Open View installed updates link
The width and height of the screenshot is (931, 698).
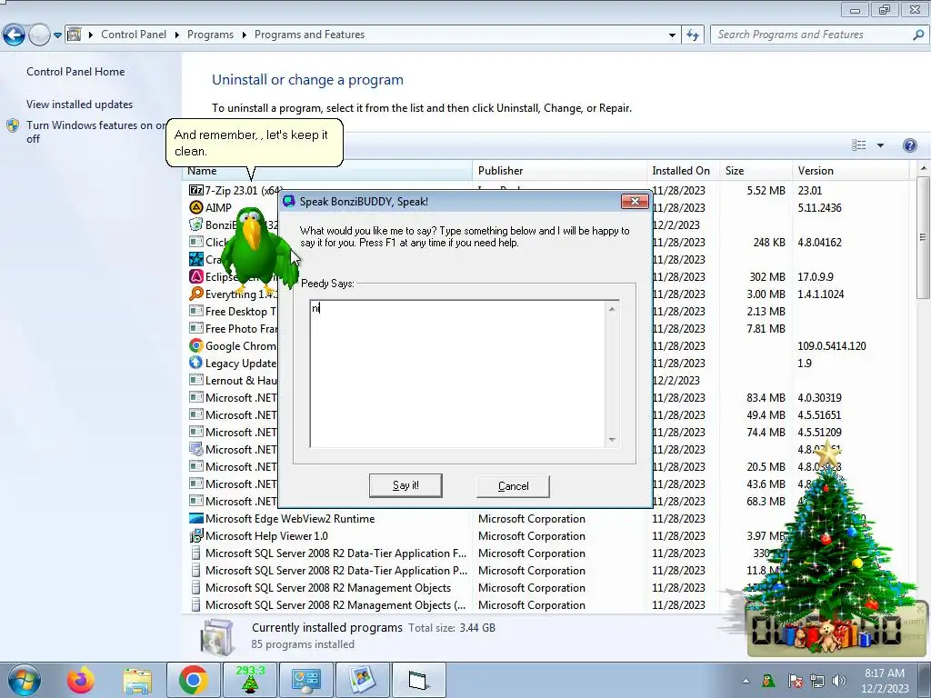tap(80, 104)
